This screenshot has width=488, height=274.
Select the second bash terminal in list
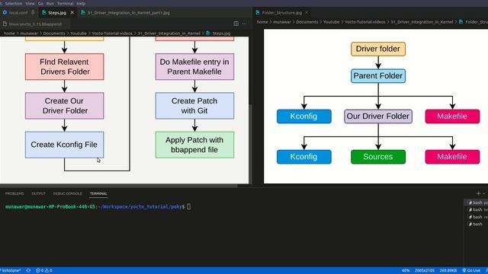point(477,210)
